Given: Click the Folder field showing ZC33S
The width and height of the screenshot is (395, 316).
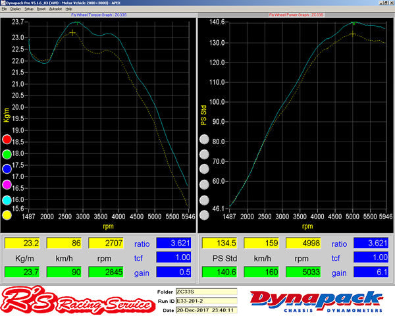Looking at the screenshot, I should (205, 291).
